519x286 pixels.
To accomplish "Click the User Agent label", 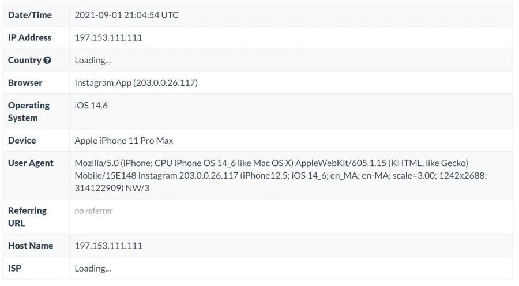I will click(x=31, y=163).
